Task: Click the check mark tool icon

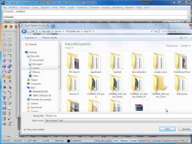Action: 10,119
